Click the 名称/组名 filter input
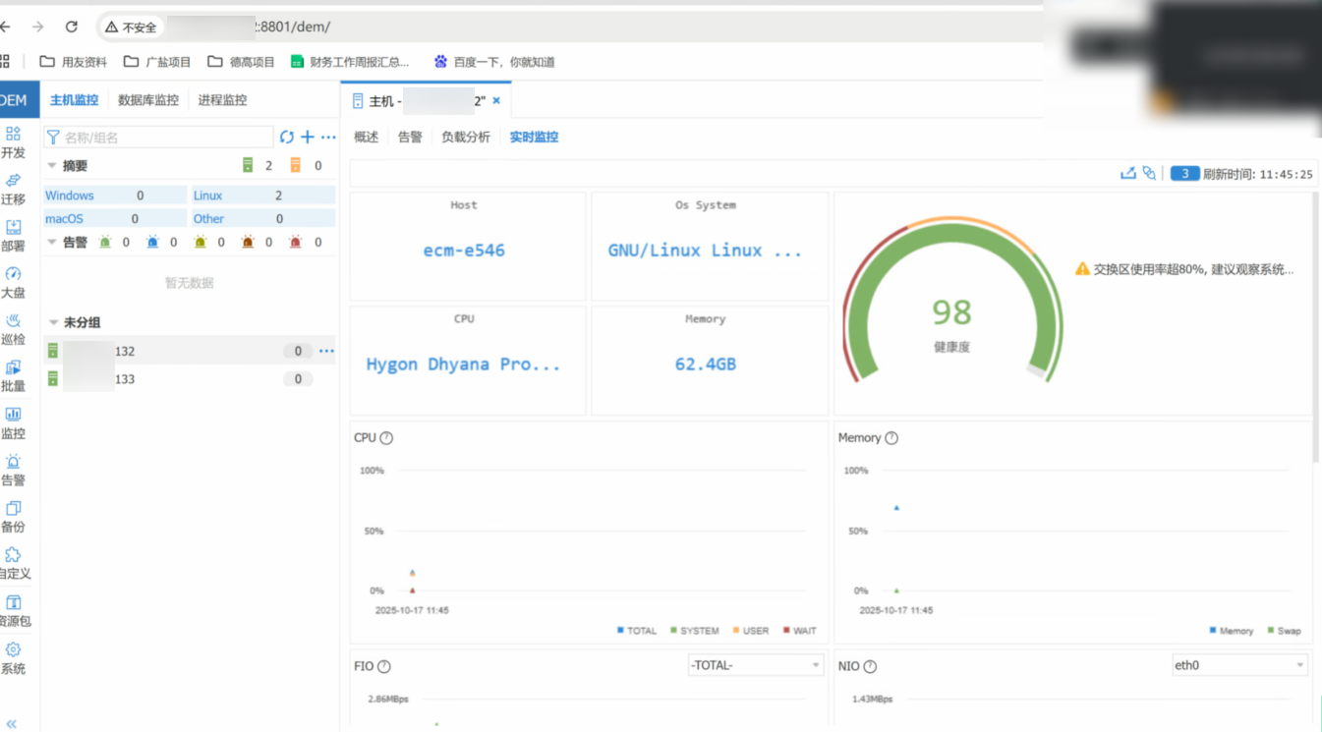The width and height of the screenshot is (1322, 732). point(159,138)
